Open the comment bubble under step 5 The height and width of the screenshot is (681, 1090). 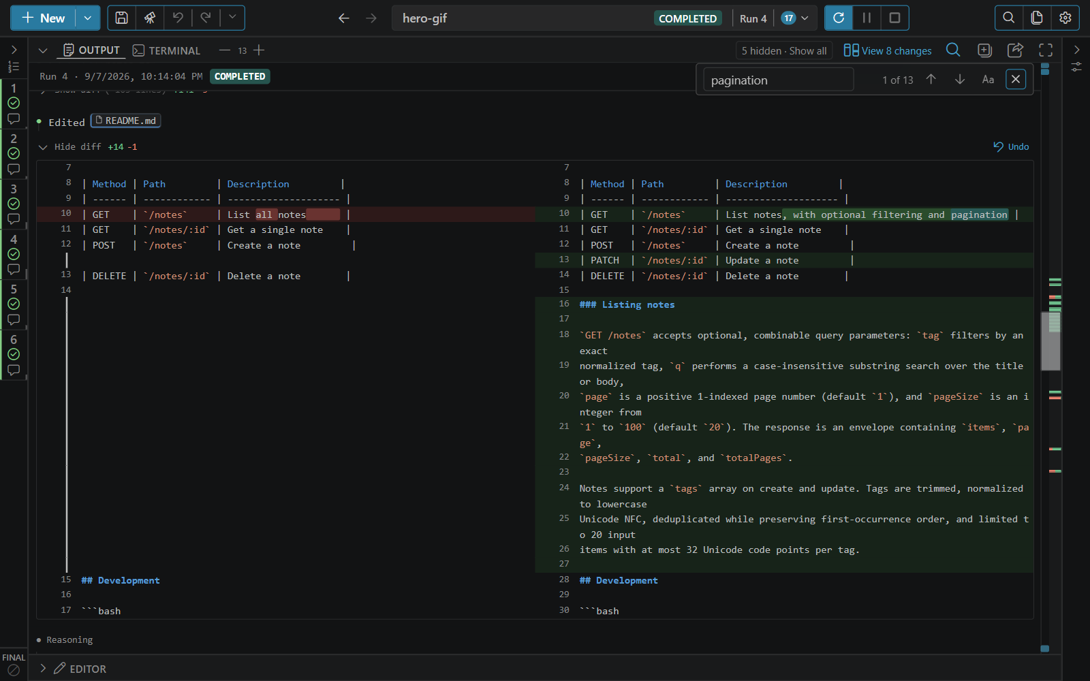pyautogui.click(x=14, y=320)
